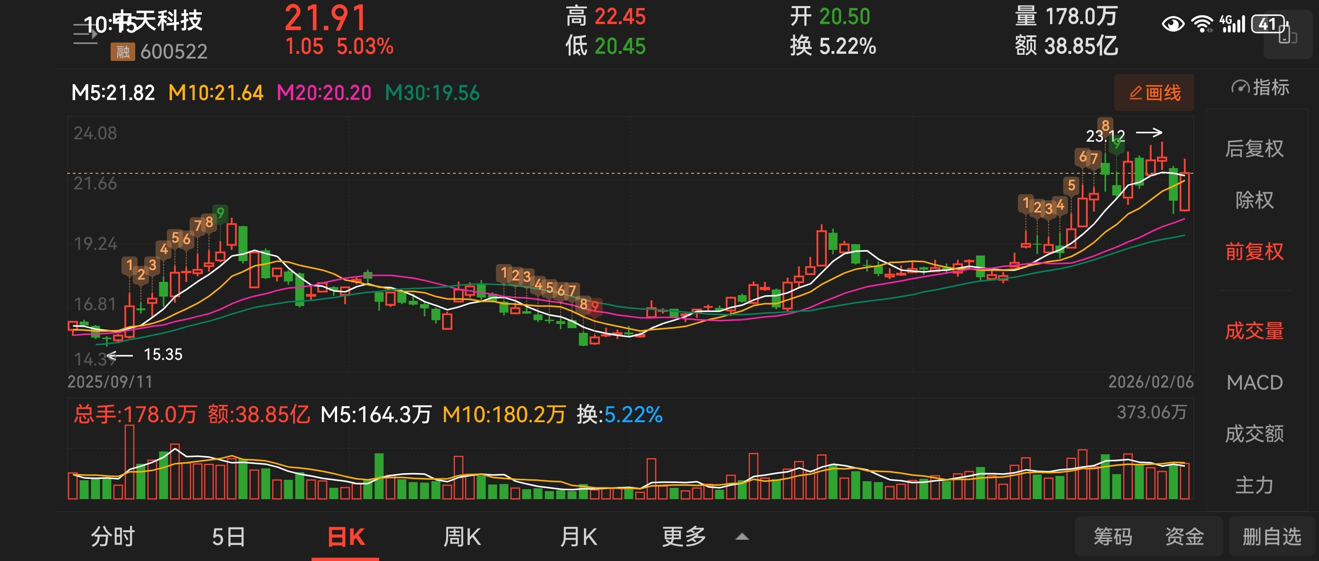This screenshot has width=1319, height=561.
Task: Tap the eye icon in status bar
Action: 1172,24
